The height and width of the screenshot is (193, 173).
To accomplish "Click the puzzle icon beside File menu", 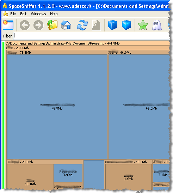I will click(6, 14).
